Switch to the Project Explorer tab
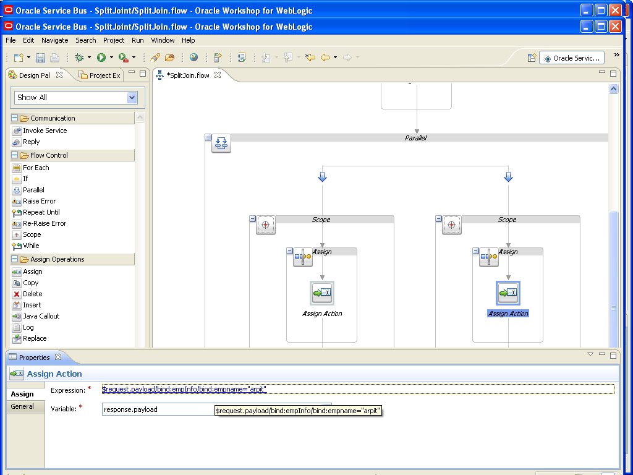The image size is (633, 475). click(100, 75)
